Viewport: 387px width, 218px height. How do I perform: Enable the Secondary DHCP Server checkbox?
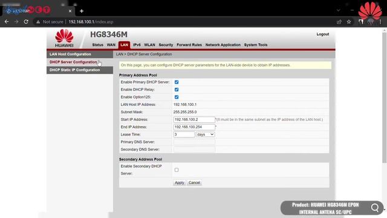coord(177,170)
